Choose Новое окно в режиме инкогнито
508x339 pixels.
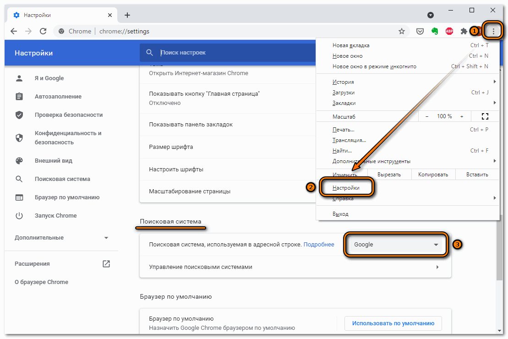click(x=374, y=66)
